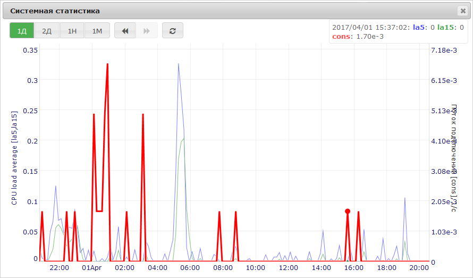
Task: Switch to the 1Н one-week range
Action: pos(72,31)
